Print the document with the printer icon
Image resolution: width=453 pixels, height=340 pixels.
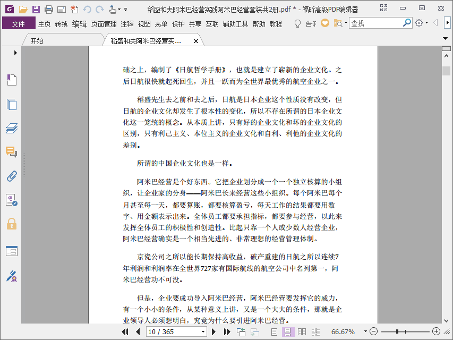coord(48,10)
